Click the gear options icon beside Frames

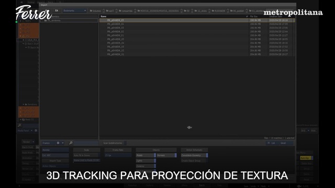click(58, 143)
